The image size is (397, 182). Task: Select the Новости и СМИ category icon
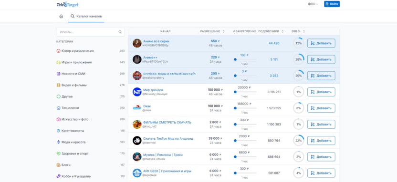[x=59, y=74]
